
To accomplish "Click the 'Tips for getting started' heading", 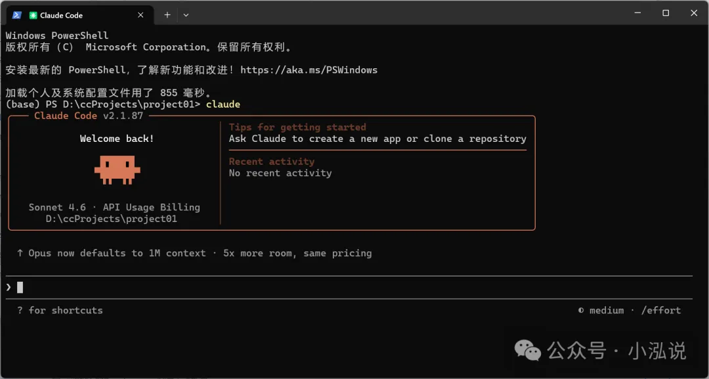I will 297,127.
